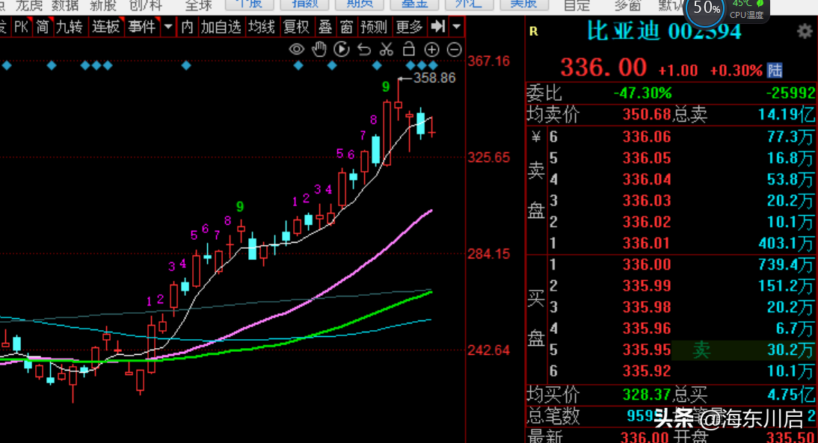Screen dimensions: 818x443
Task: Click green 9 marker beside the 358.86 high
Action: [x=386, y=87]
